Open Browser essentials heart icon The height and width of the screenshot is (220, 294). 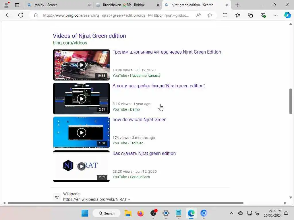pos(263,15)
